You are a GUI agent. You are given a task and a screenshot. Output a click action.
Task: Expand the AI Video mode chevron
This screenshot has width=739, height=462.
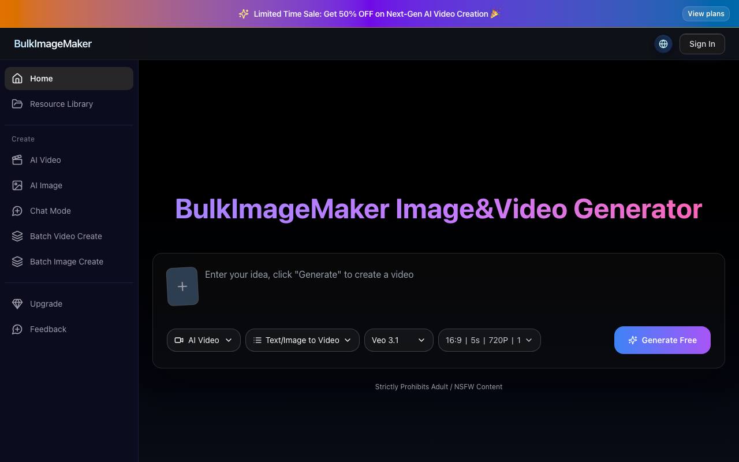click(x=229, y=340)
